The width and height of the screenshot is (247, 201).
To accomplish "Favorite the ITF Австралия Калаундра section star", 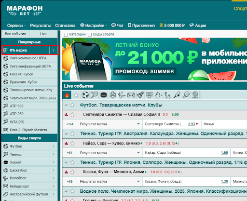I will pyautogui.click(x=72, y=134).
